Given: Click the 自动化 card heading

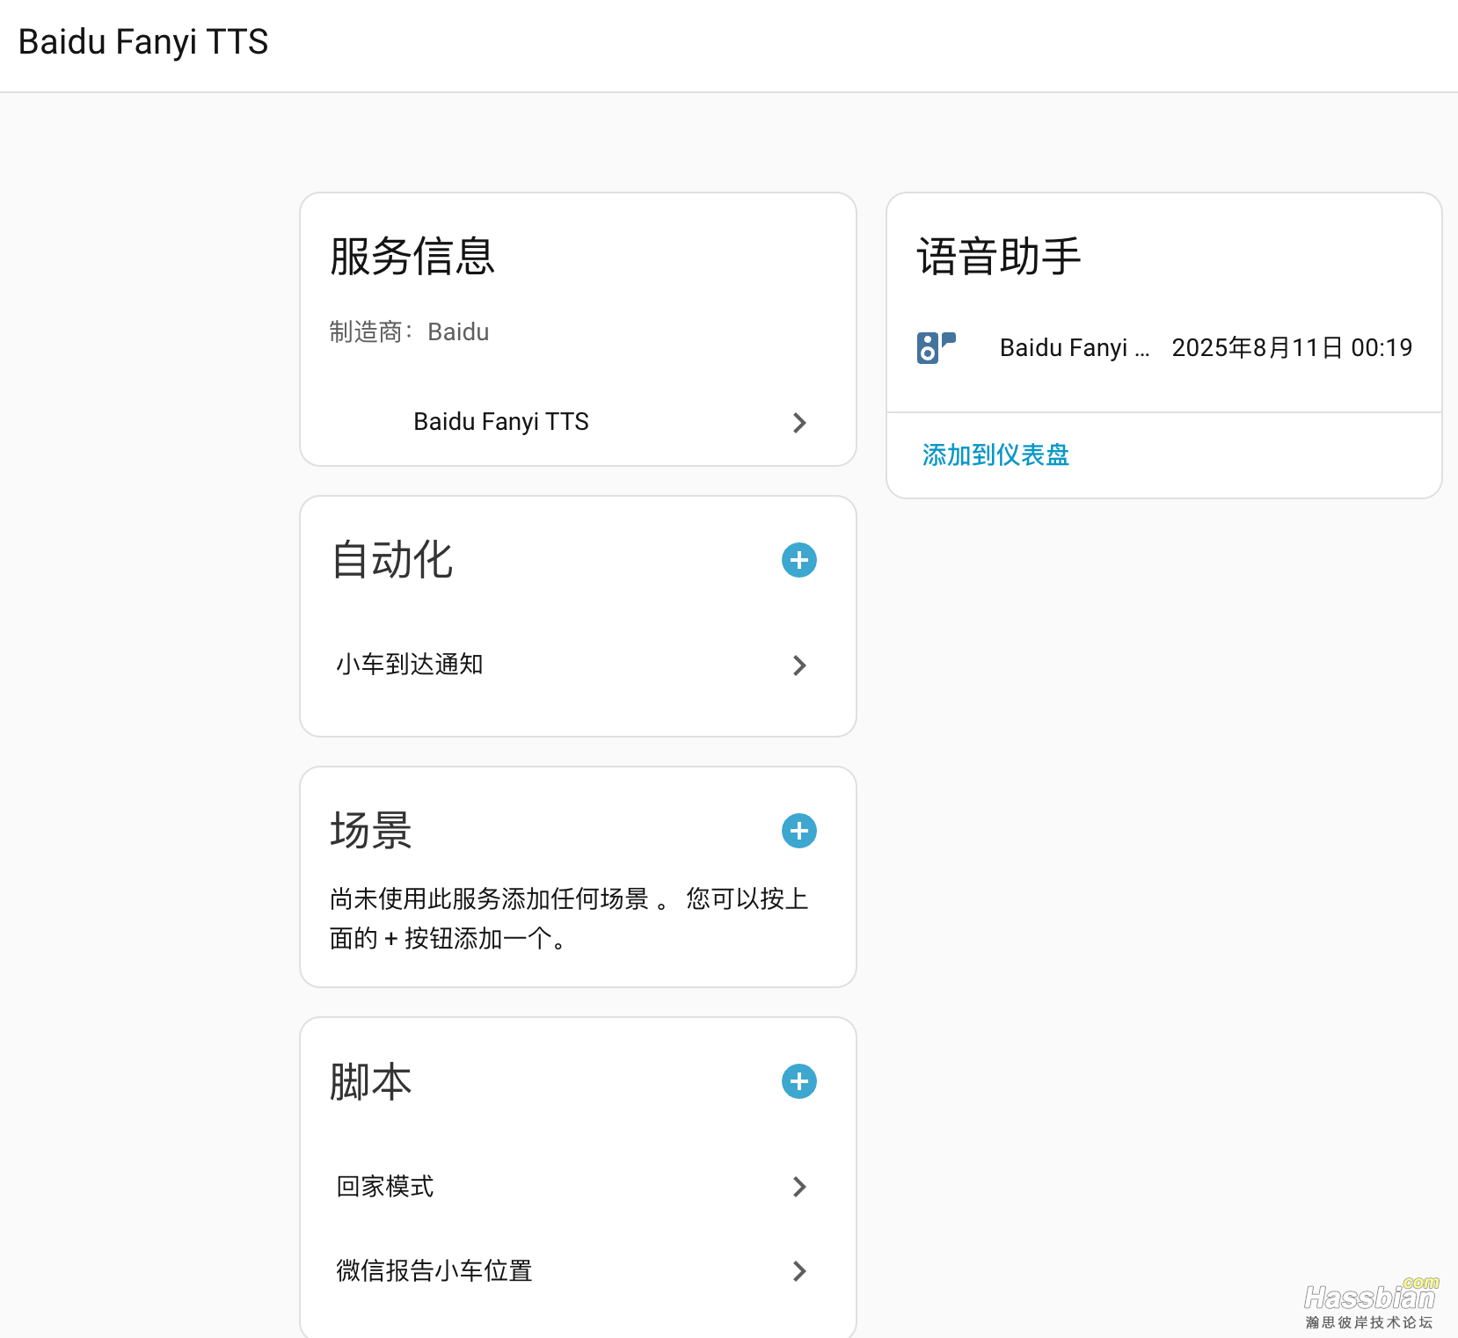Looking at the screenshot, I should coord(391,560).
